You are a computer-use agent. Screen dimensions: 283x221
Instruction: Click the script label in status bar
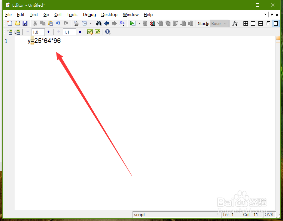[140, 215]
